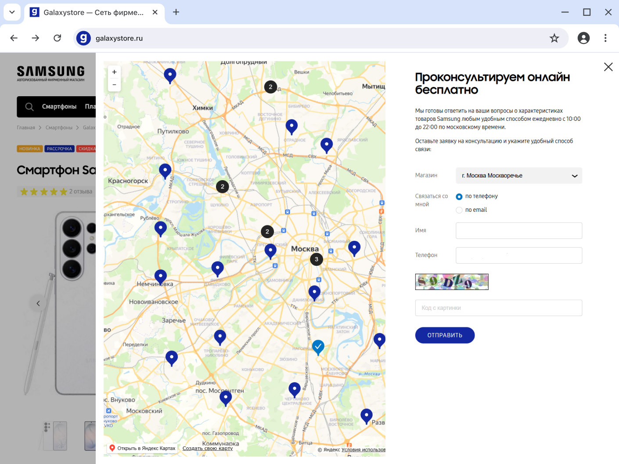Select the store pin beside Красногорск
This screenshot has height=464, width=619.
165,171
